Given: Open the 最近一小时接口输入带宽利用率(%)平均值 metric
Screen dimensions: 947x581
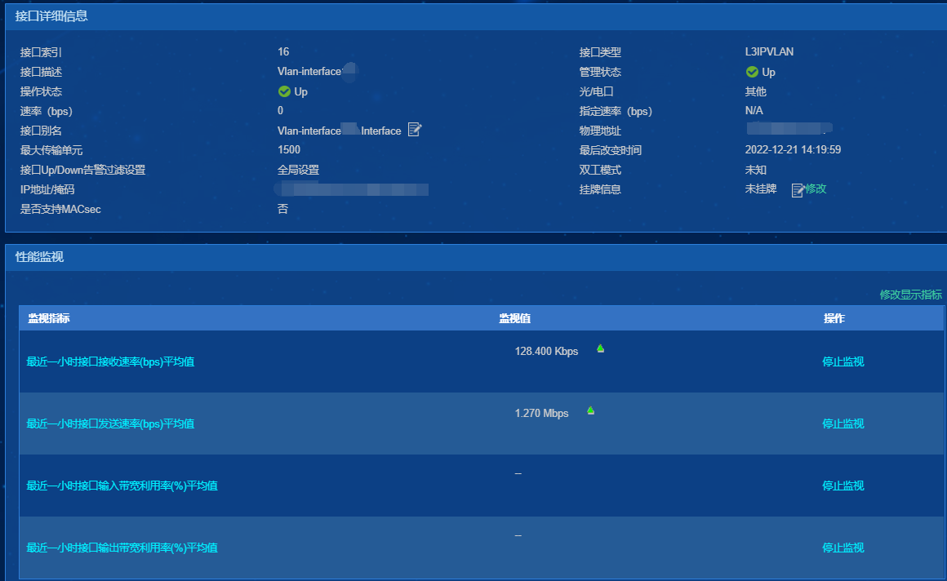Looking at the screenshot, I should [x=122, y=486].
